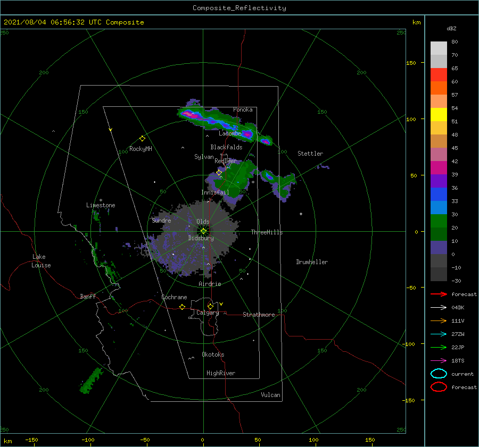Viewport: 479px width, 447px height.
Task: Click the Vulcan town label
Action: (271, 395)
